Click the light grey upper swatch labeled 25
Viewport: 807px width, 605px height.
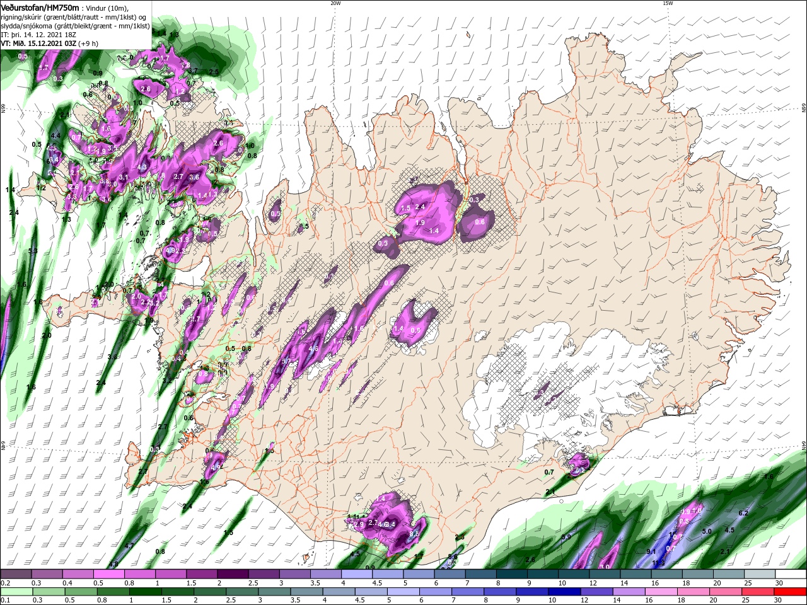click(x=759, y=574)
